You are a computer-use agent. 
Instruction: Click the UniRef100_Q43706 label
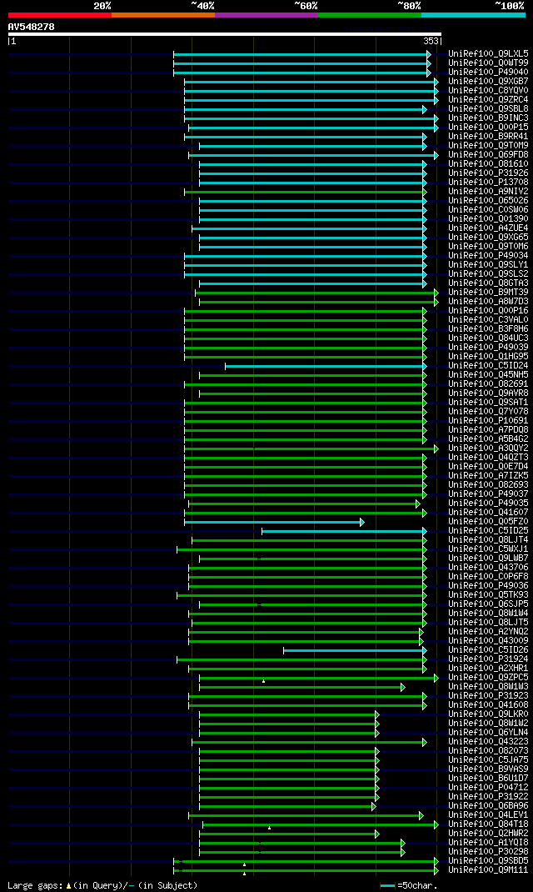(x=488, y=567)
